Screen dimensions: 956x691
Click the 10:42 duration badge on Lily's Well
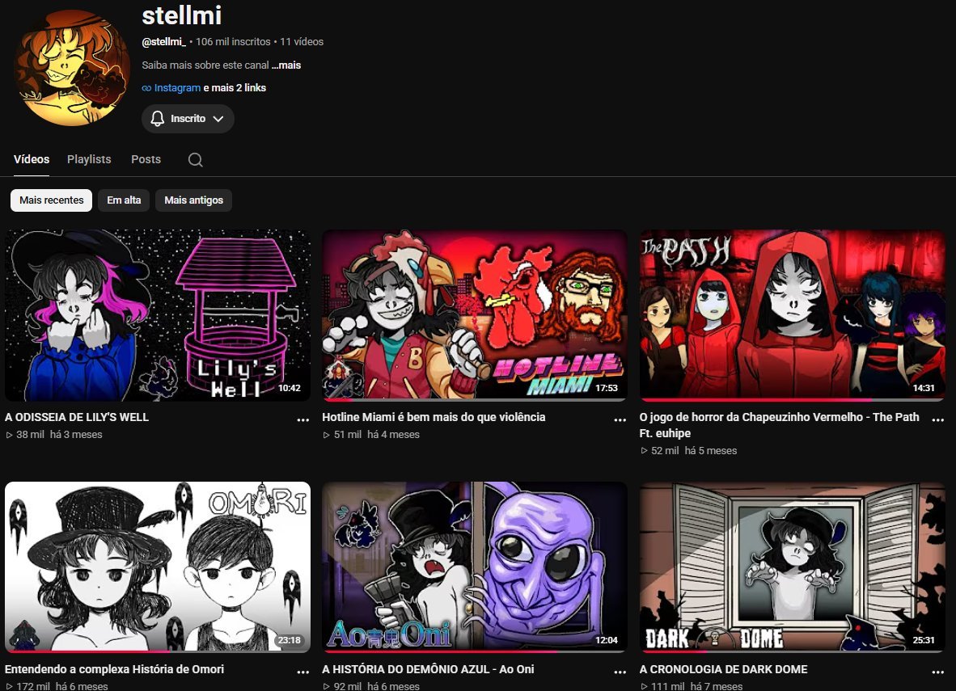click(290, 388)
